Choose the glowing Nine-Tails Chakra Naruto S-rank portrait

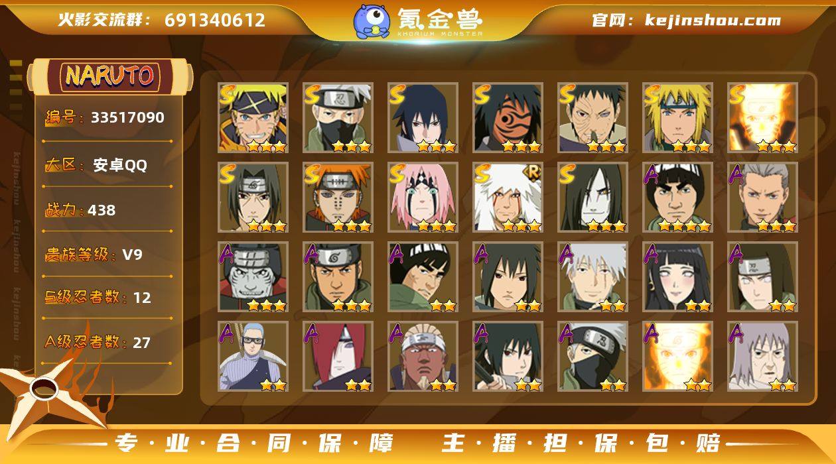pos(762,118)
